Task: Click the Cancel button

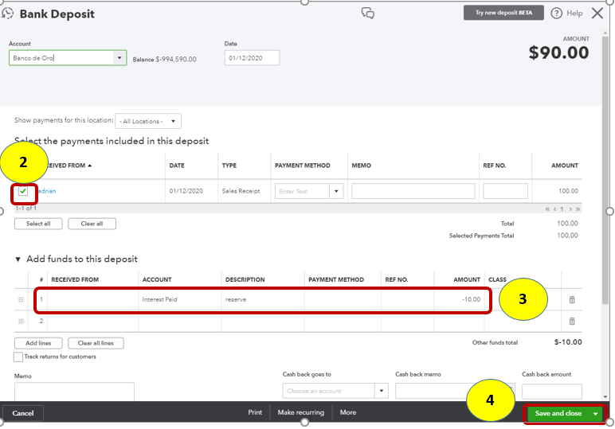Action: tap(23, 413)
